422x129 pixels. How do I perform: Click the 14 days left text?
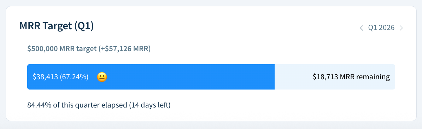pyautogui.click(x=150, y=105)
